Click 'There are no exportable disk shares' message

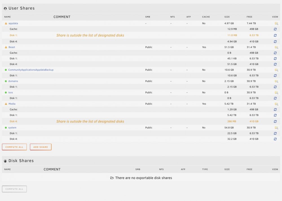pyautogui.click(x=144, y=178)
